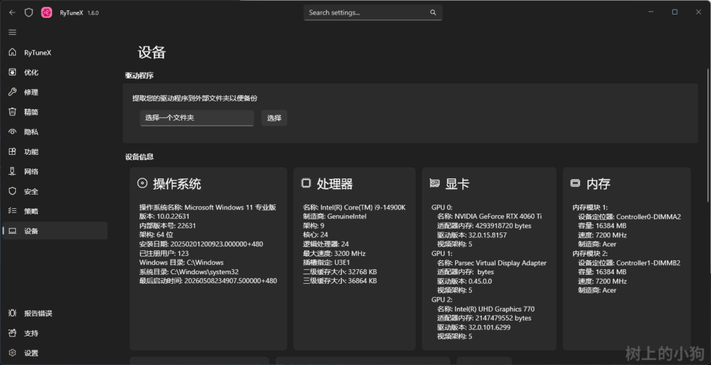Click the 内存 memory icon
This screenshot has width=711, height=365.
pos(575,183)
